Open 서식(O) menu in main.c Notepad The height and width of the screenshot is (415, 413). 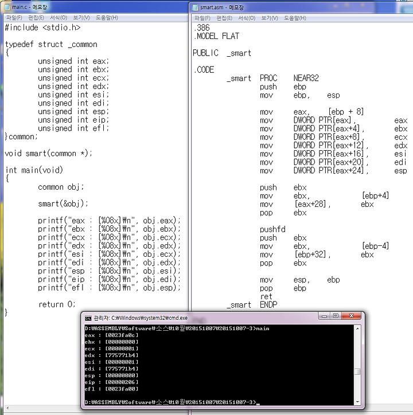point(59,17)
